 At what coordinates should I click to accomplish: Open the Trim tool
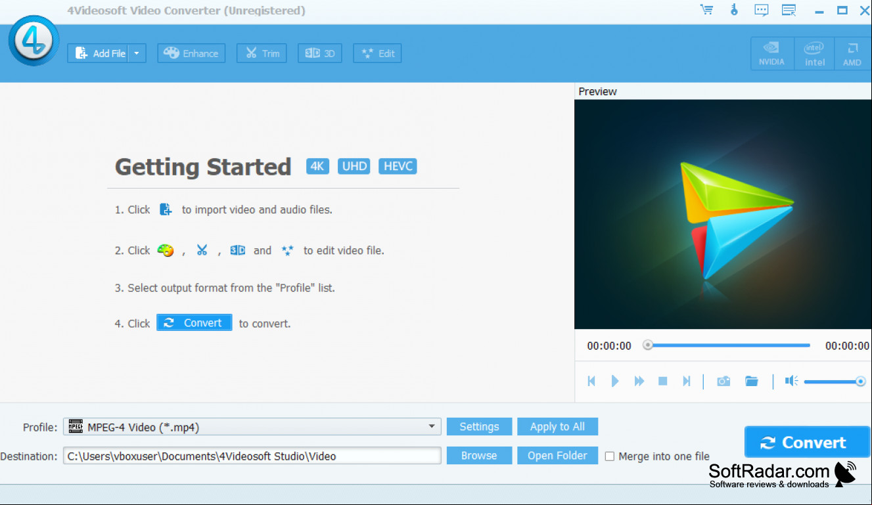[262, 53]
